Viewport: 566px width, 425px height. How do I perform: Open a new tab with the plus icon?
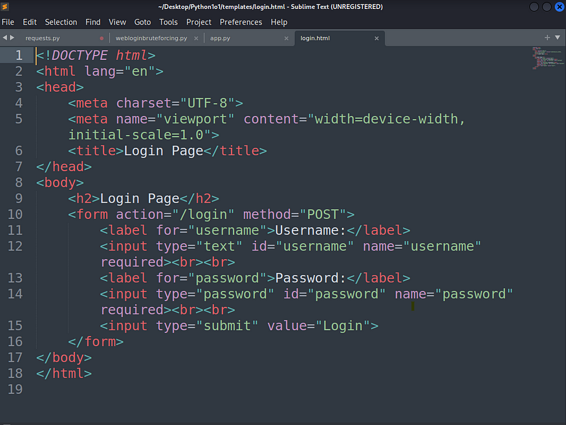547,37
